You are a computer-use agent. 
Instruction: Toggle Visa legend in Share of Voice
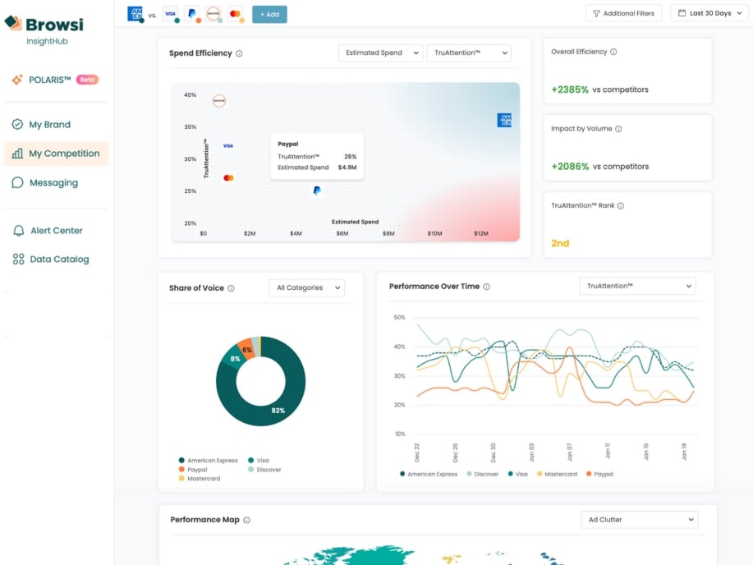(259, 460)
